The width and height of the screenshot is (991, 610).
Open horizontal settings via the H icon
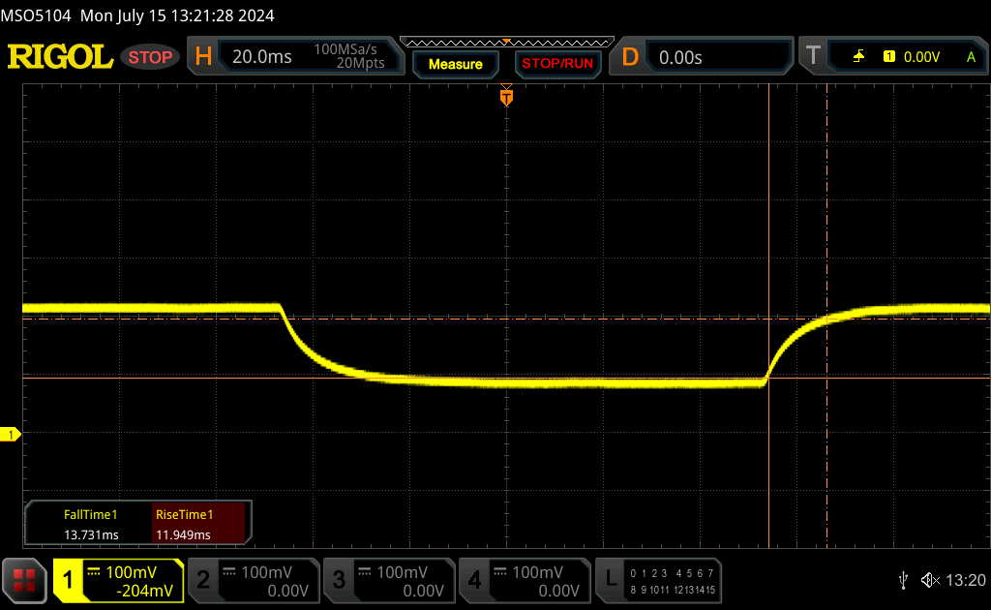click(x=203, y=57)
